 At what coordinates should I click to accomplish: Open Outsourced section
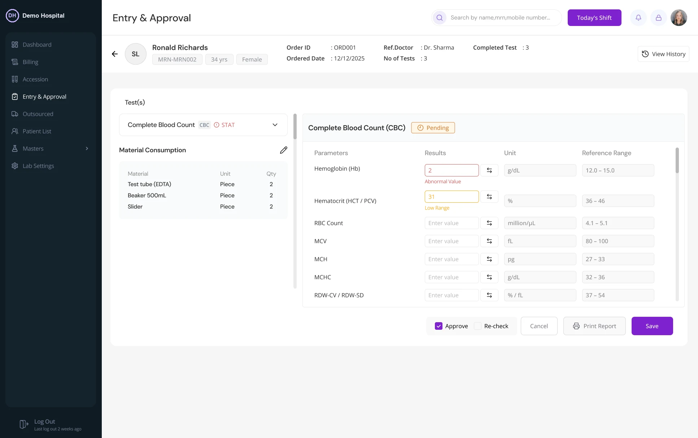coord(51,114)
